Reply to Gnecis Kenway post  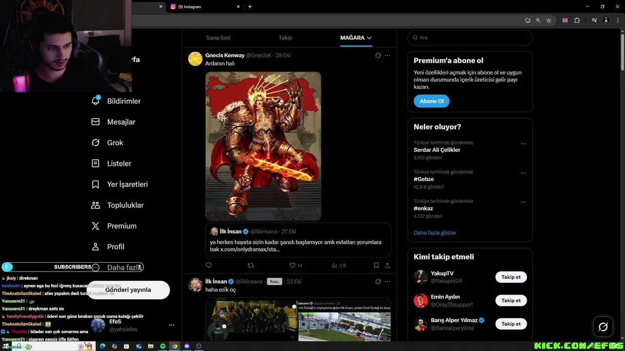209,265
